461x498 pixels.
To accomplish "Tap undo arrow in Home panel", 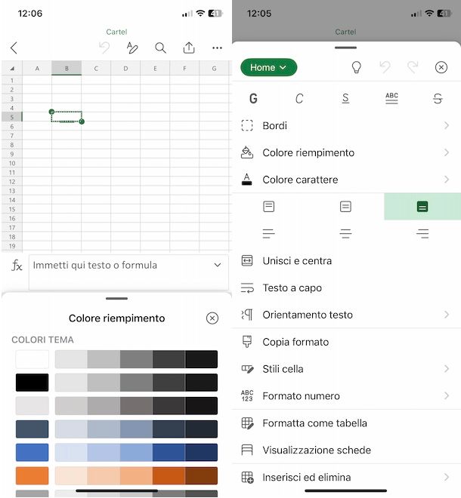I will click(385, 67).
